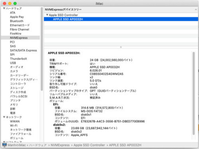Click the capacity value 24 GB
The height and width of the screenshot is (149, 199).
pos(111,60)
